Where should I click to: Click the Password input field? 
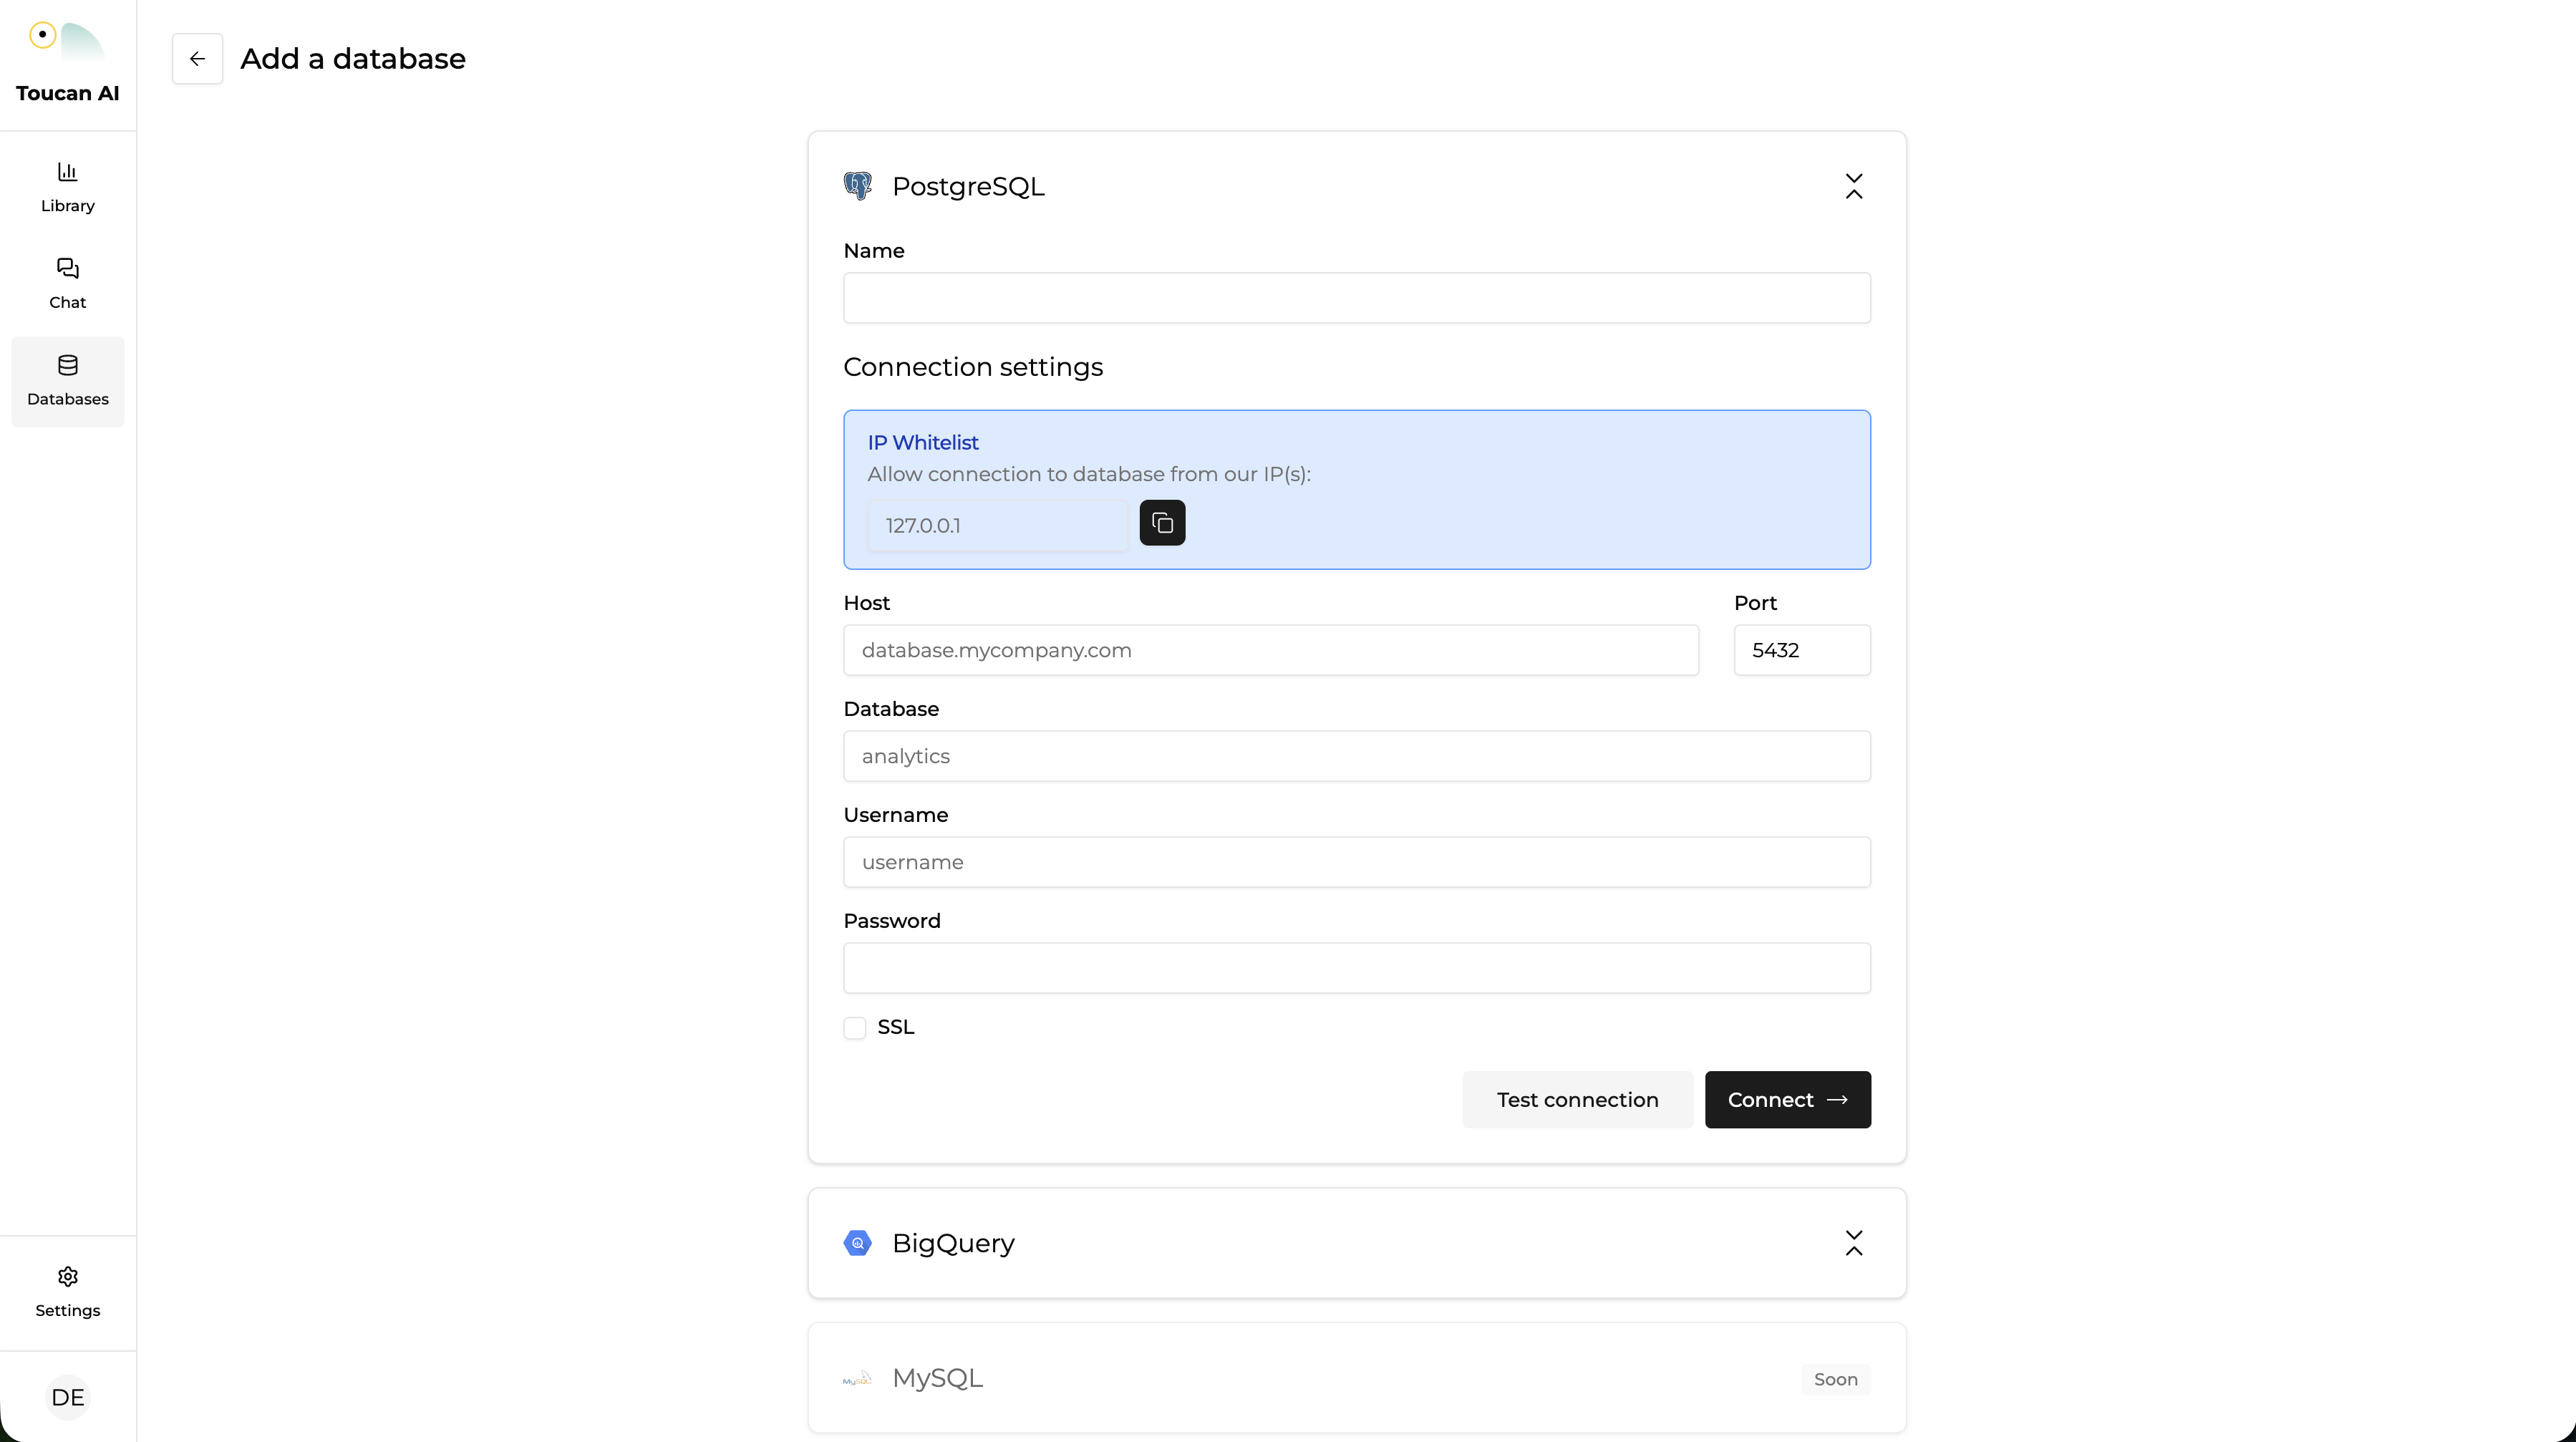[x=1356, y=968]
